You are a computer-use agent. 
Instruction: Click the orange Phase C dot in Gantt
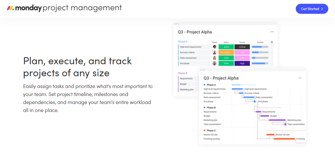point(204,131)
